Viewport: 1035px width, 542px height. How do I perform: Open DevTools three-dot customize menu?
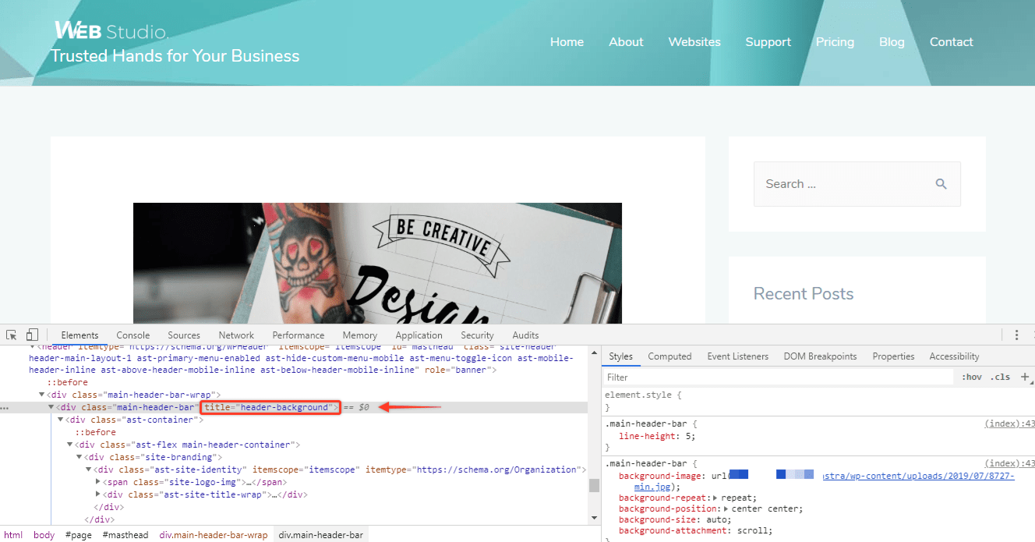1016,335
